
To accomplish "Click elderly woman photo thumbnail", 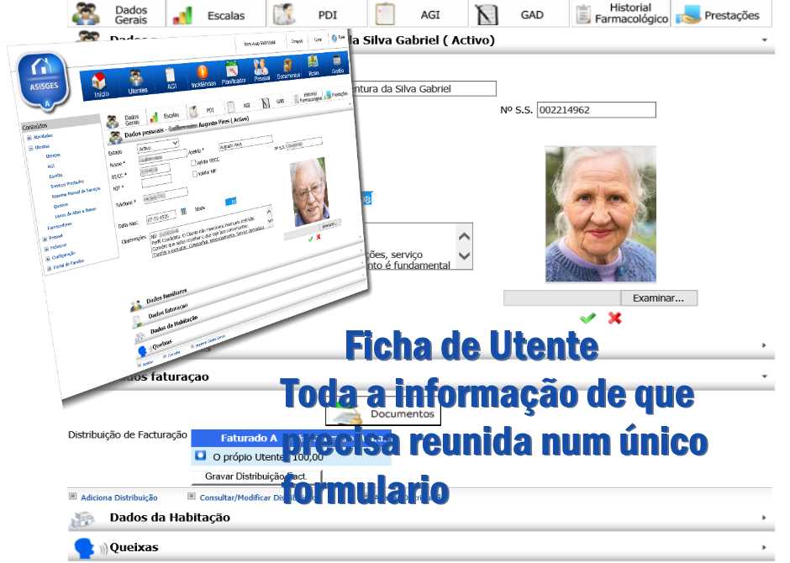I will (601, 214).
